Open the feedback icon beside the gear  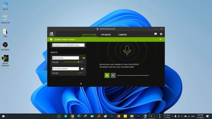point(156,34)
